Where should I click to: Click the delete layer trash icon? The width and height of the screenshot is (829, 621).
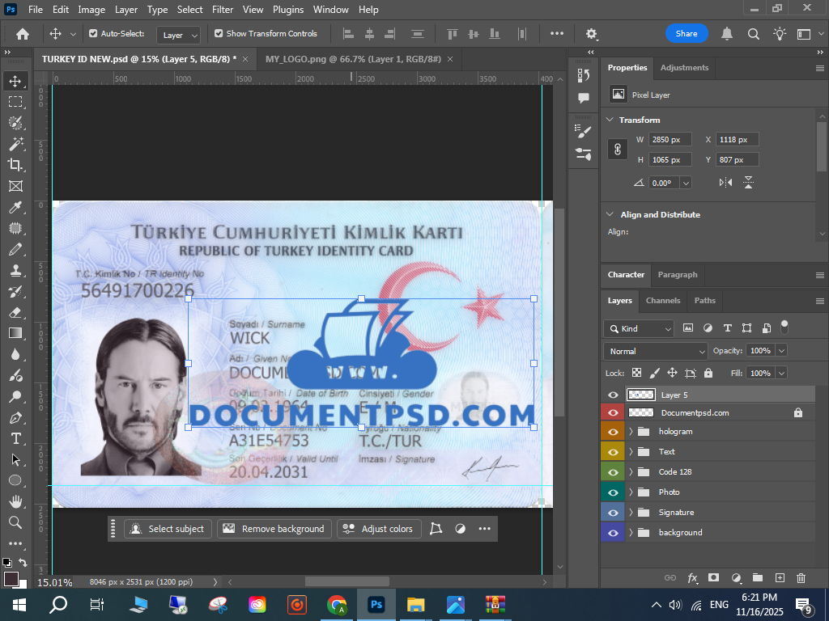tap(801, 578)
